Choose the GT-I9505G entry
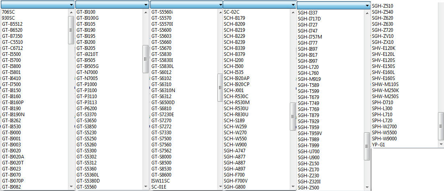This screenshot has width=444, height=191. 87,66
